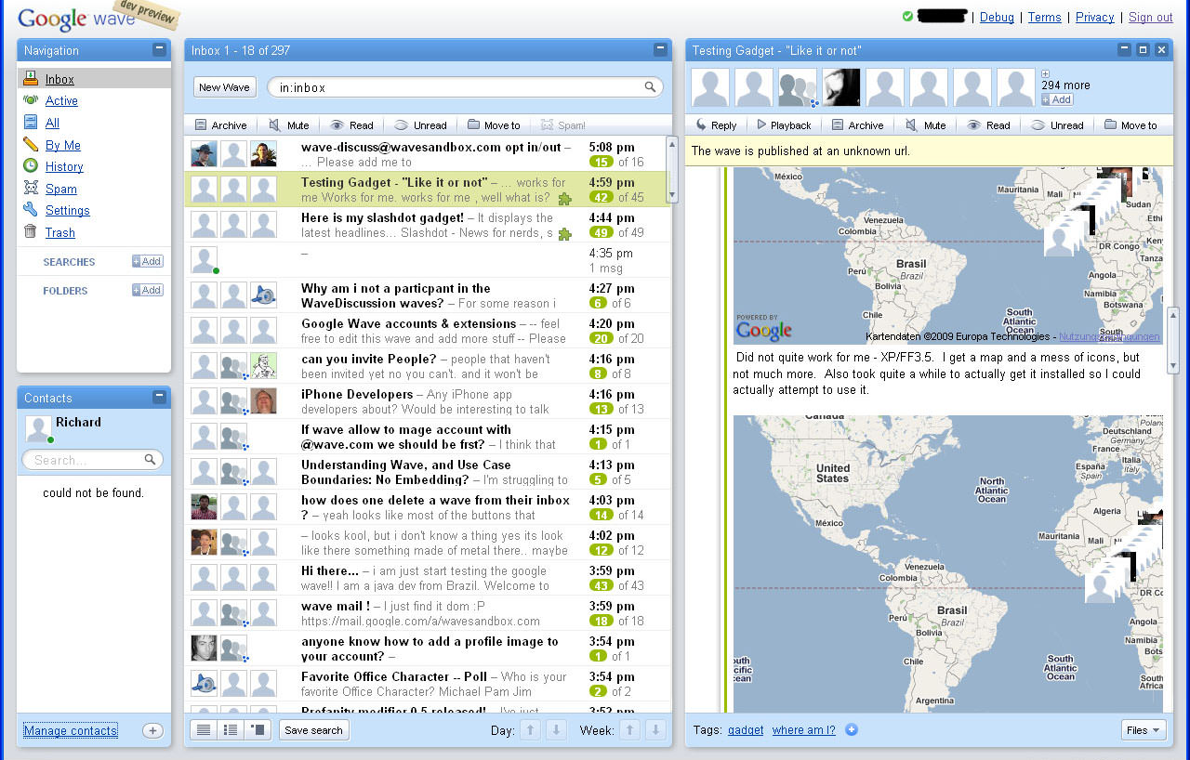Switch inbox to the third layout icon
This screenshot has height=760, width=1190.
pos(258,730)
